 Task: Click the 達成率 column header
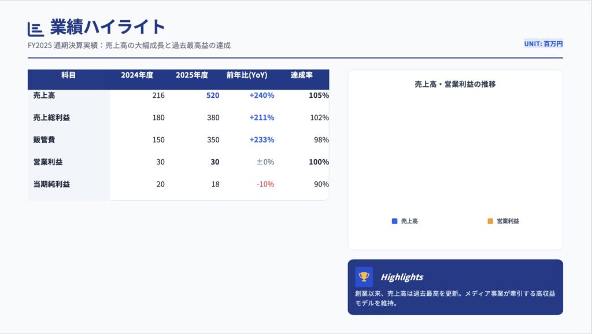point(302,75)
